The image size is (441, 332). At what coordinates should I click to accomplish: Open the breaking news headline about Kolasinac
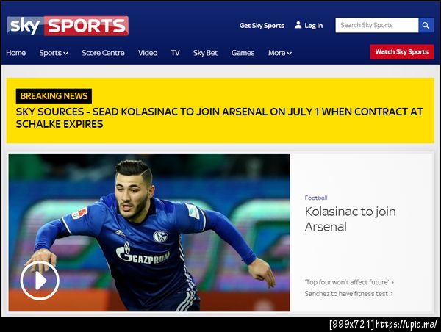coord(219,118)
